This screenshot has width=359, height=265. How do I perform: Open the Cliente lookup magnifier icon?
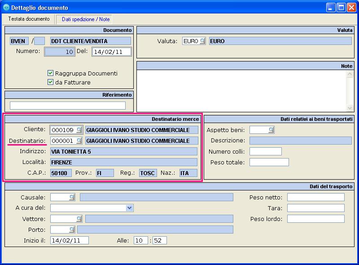click(x=79, y=130)
